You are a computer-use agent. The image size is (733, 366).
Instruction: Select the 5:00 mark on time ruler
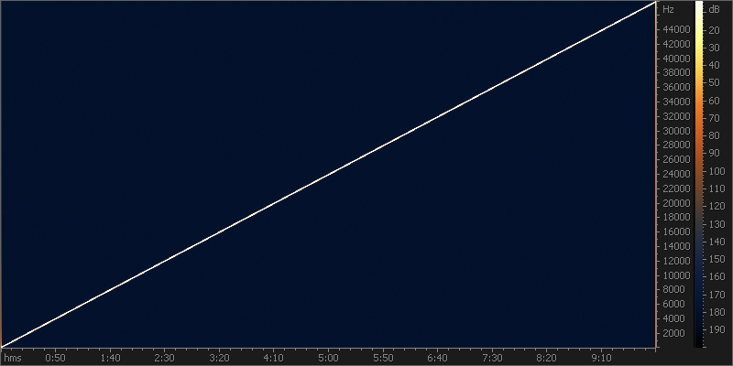coord(329,358)
